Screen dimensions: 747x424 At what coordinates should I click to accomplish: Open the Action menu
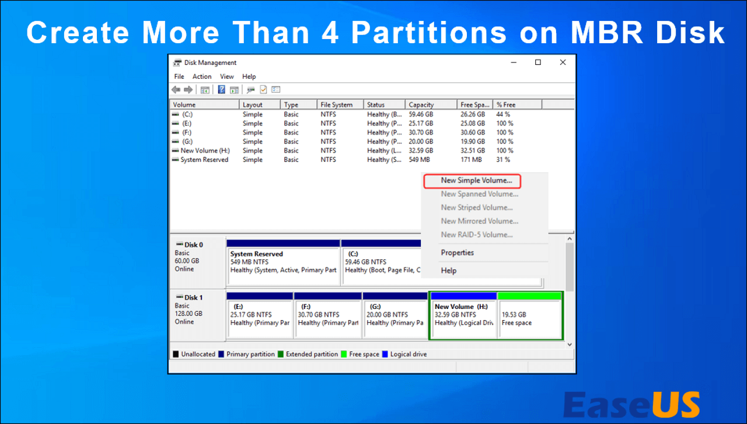(x=202, y=77)
